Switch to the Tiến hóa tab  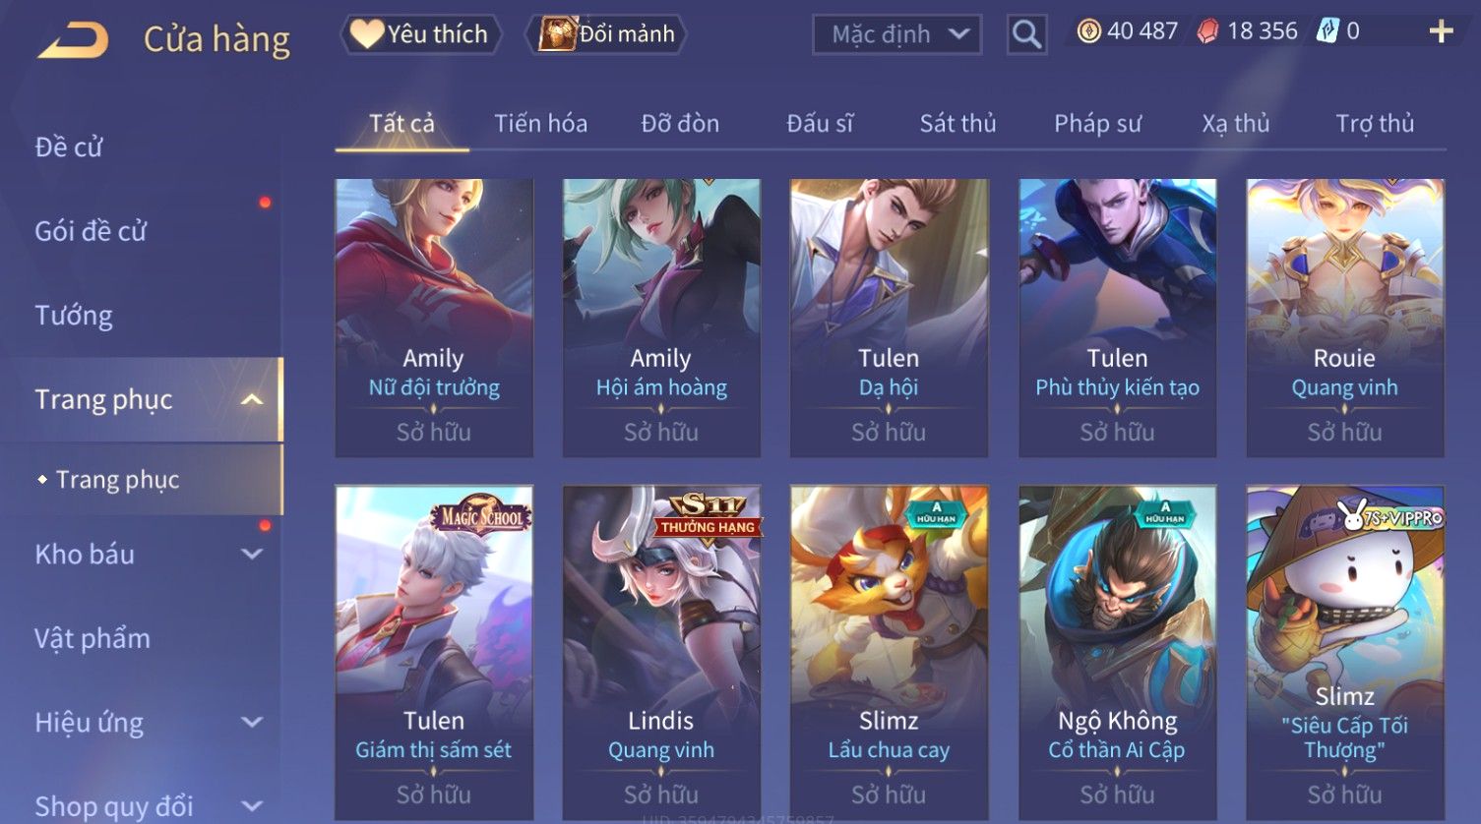click(x=540, y=124)
